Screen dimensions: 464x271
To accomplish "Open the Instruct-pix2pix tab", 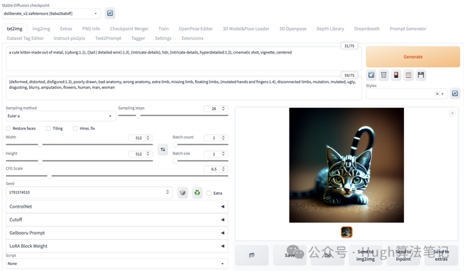I will click(69, 38).
